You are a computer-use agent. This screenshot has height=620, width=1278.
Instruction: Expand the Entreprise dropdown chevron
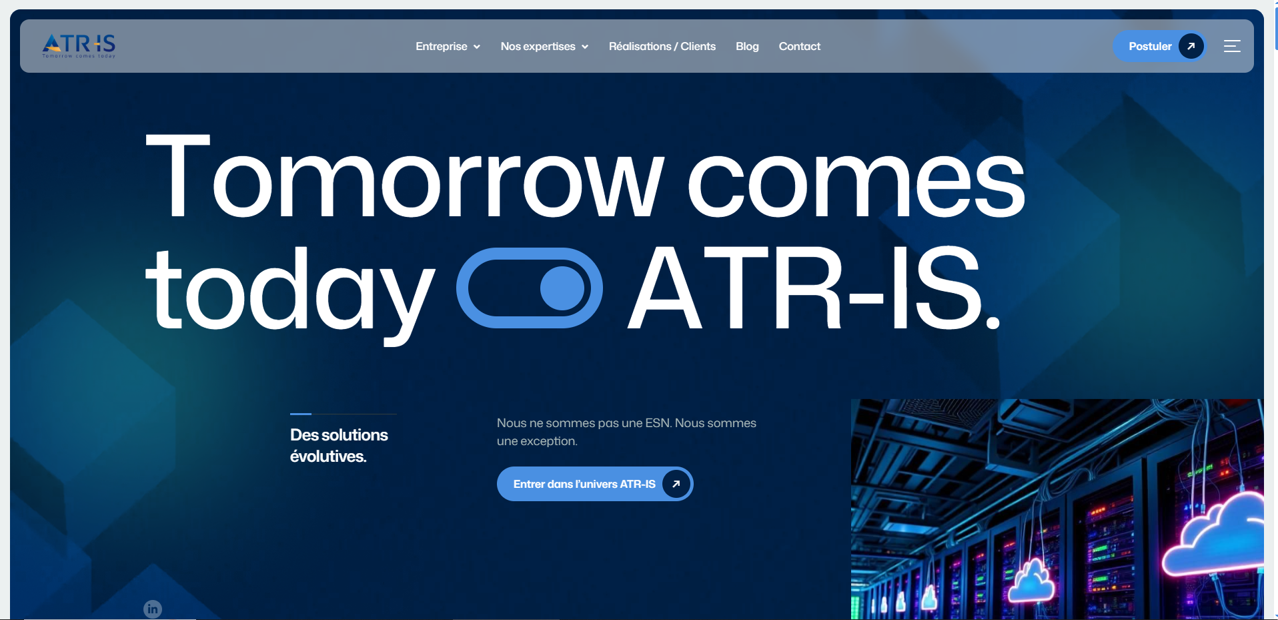click(x=477, y=47)
